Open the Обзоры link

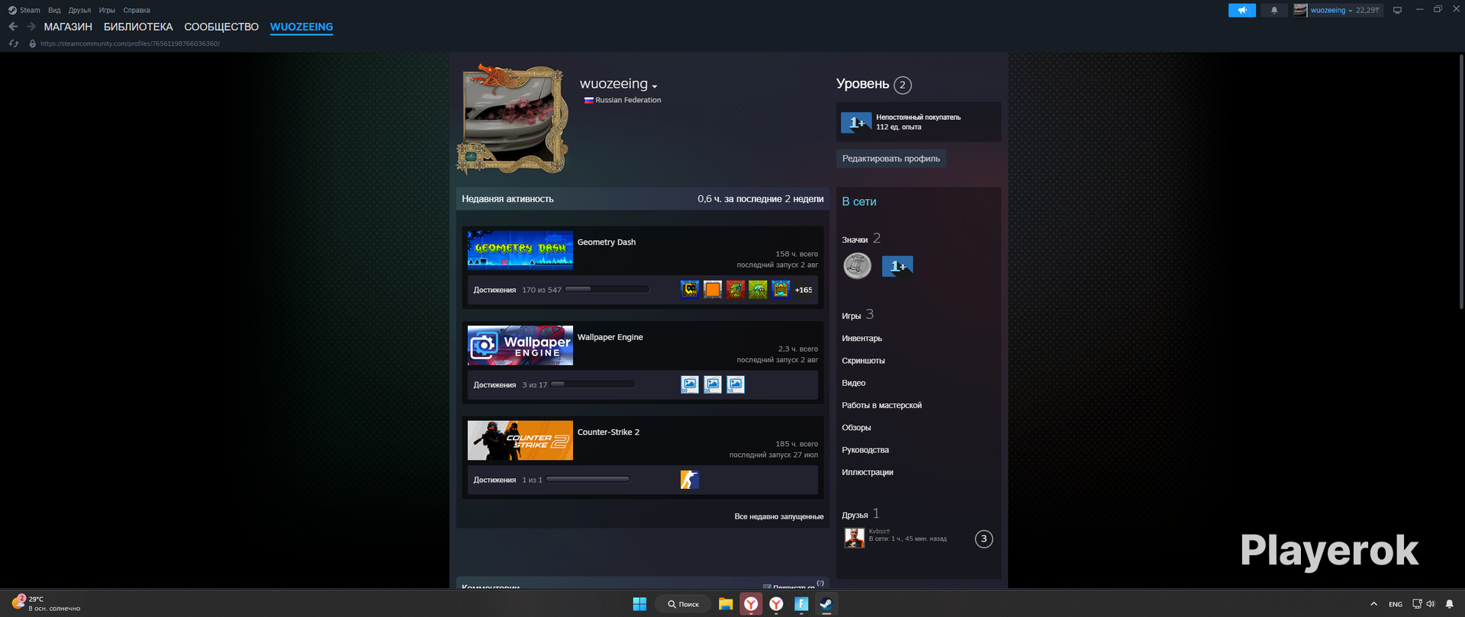(856, 427)
